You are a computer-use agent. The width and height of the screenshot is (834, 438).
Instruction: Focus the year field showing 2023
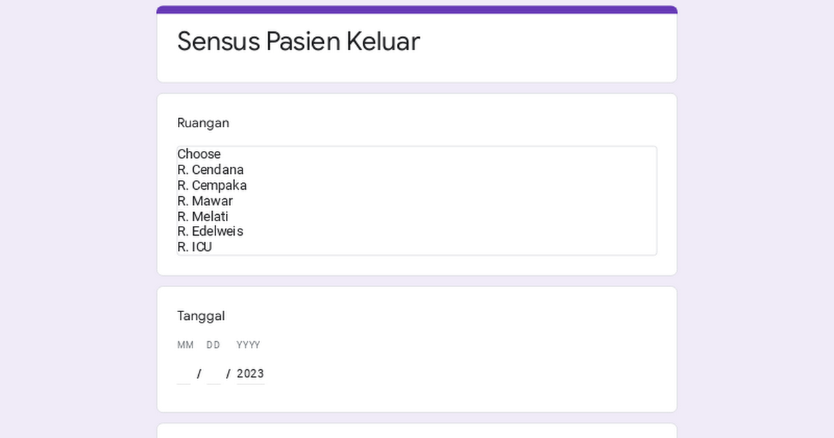click(x=250, y=374)
